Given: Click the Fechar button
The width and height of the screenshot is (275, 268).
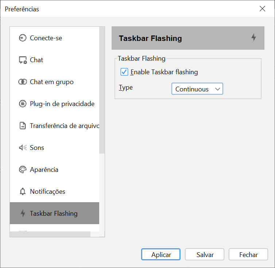Looking at the screenshot, I should click(x=248, y=254).
